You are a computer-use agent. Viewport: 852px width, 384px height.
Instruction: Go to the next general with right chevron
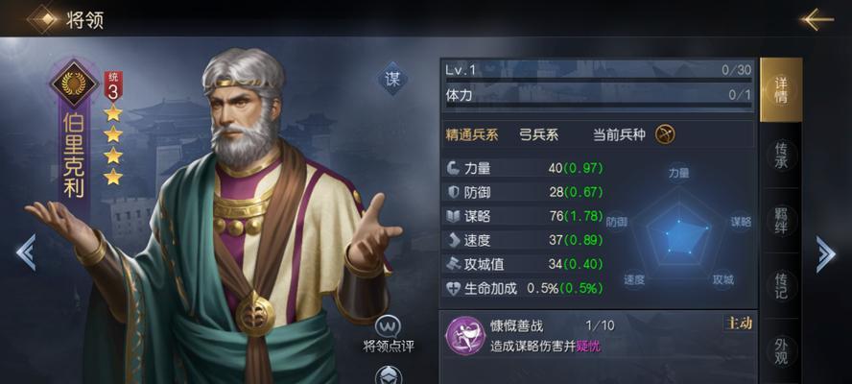tap(825, 254)
